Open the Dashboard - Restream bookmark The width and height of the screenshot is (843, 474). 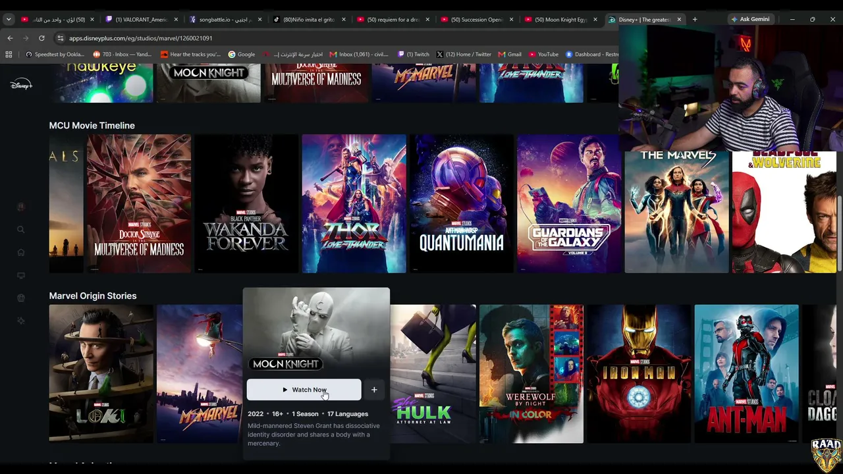coord(593,55)
